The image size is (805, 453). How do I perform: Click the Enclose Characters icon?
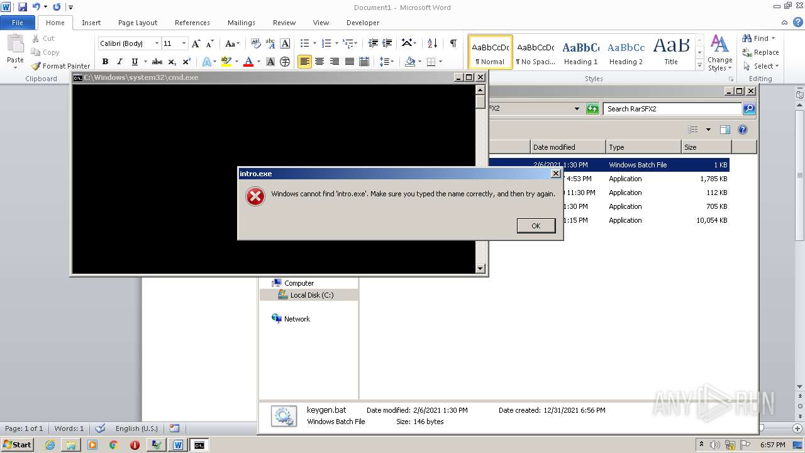(285, 62)
